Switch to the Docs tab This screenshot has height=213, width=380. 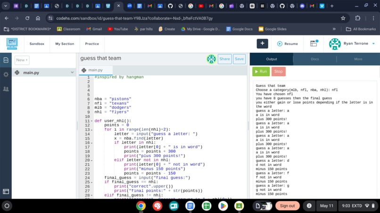(315, 59)
